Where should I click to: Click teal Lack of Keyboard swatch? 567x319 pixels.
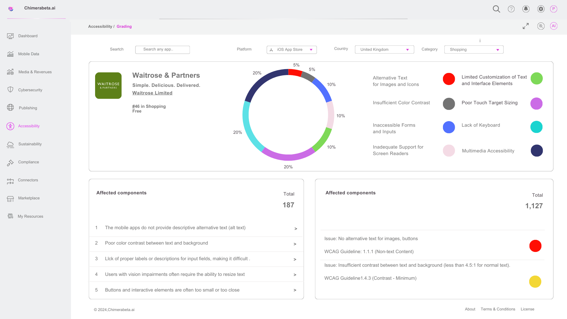click(537, 127)
